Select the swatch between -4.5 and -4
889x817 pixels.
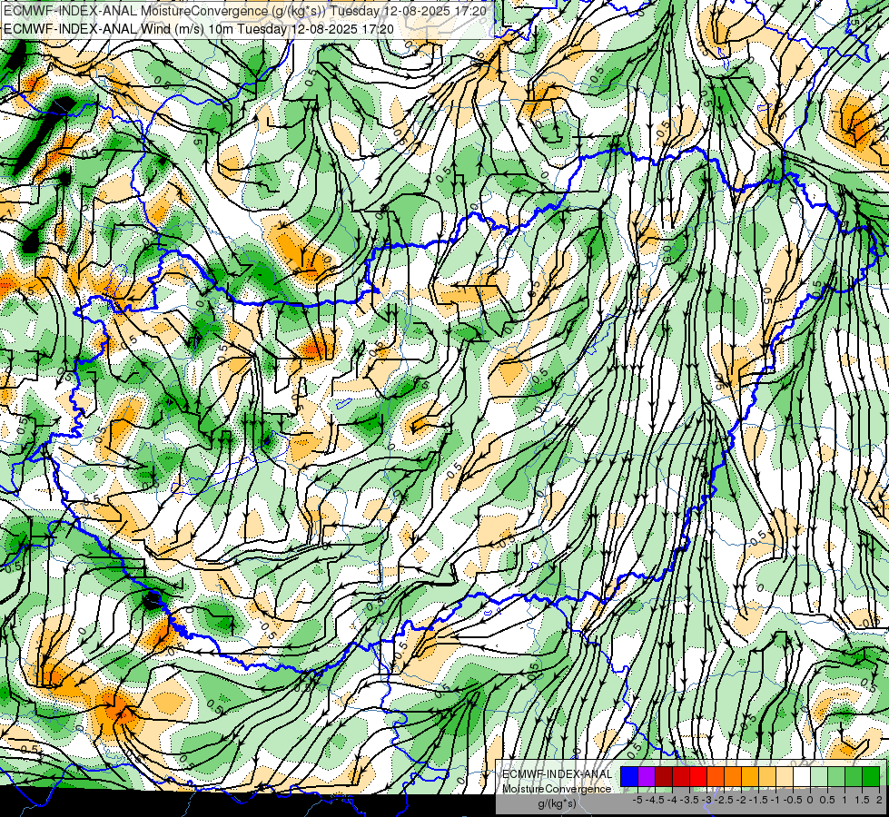[x=664, y=776]
